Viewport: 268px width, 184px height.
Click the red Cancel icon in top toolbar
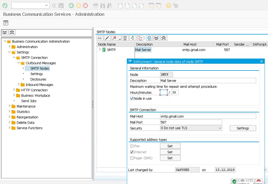pyautogui.click(x=85, y=6)
